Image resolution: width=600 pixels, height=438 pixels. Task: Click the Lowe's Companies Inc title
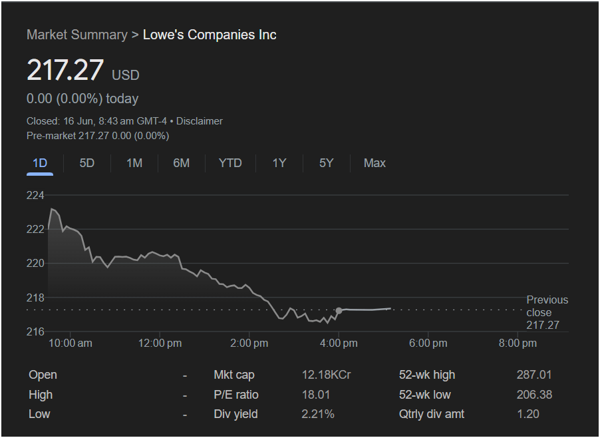(210, 35)
